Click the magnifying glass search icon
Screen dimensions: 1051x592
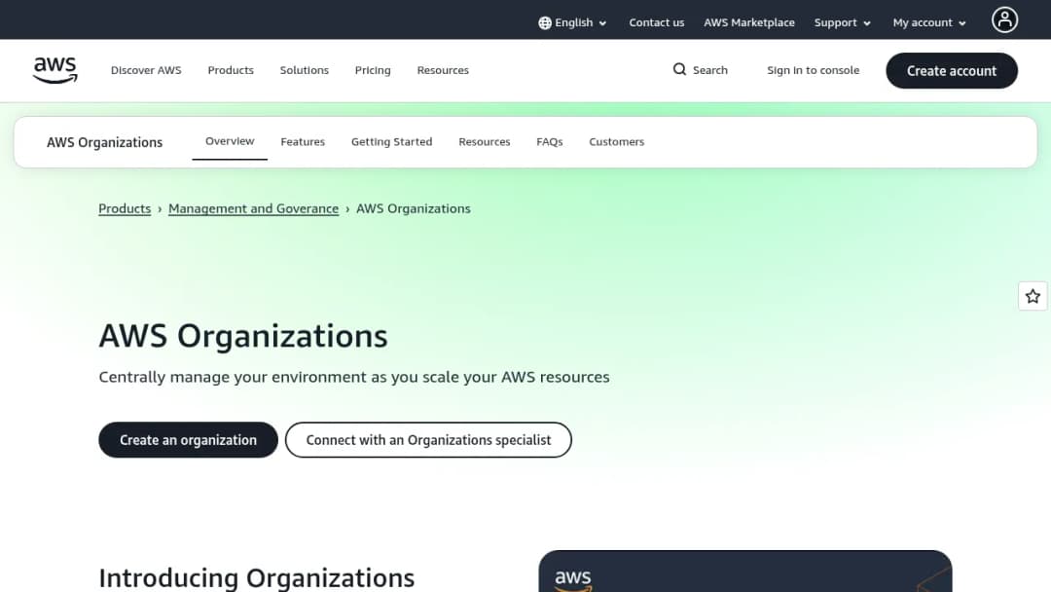click(679, 70)
